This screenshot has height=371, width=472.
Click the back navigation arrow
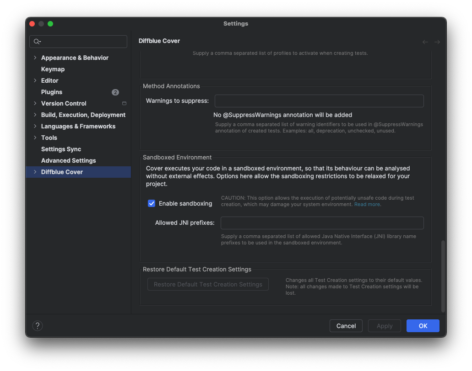[x=425, y=42]
